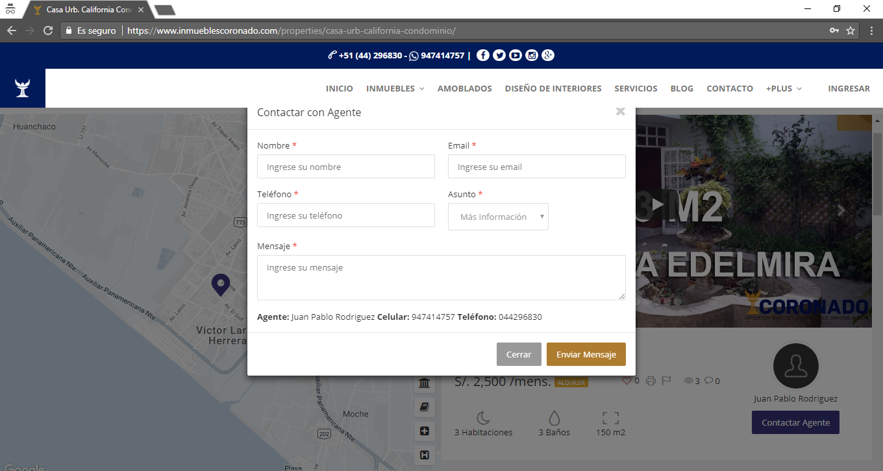Image resolution: width=883 pixels, height=471 pixels.
Task: Toggle the bank map layer button
Action: (x=424, y=383)
